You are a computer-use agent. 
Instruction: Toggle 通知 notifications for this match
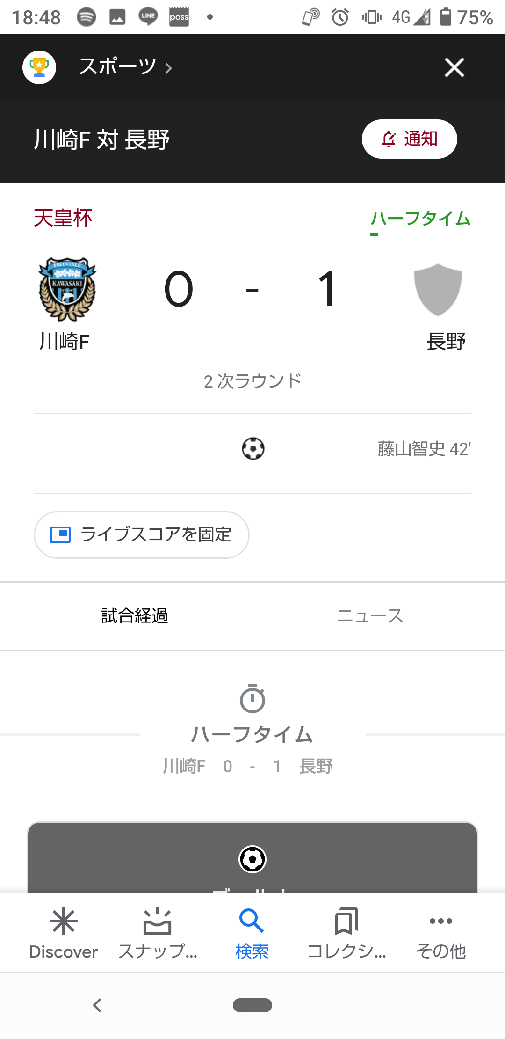(x=409, y=139)
